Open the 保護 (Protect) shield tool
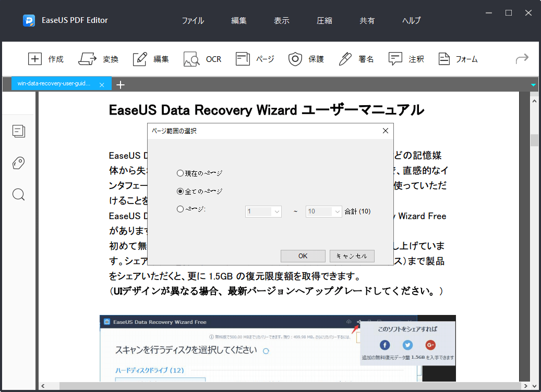Image resolution: width=541 pixels, height=392 pixels. pyautogui.click(x=295, y=59)
